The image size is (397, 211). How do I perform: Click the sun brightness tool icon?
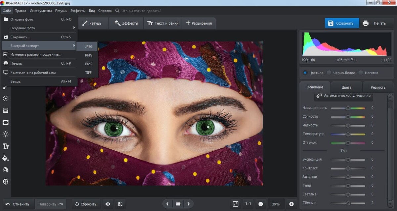click(x=6, y=134)
